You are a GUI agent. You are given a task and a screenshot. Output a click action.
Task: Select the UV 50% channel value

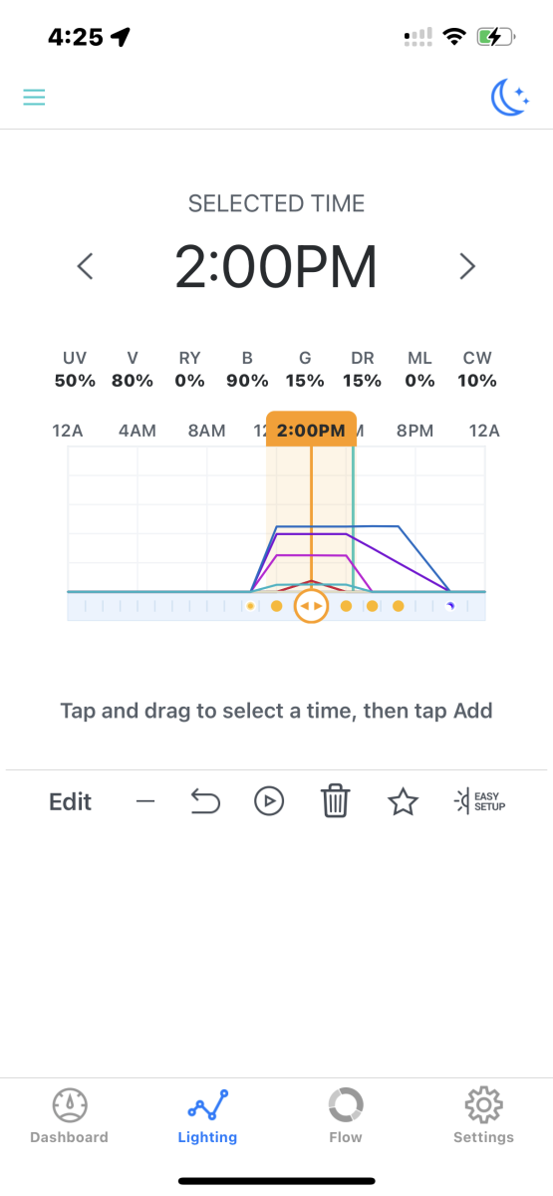[x=75, y=370]
